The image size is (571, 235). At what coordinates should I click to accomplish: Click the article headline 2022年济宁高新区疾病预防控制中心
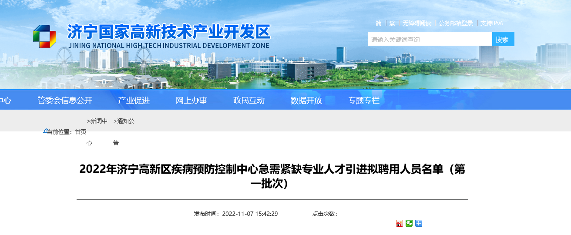point(272,176)
